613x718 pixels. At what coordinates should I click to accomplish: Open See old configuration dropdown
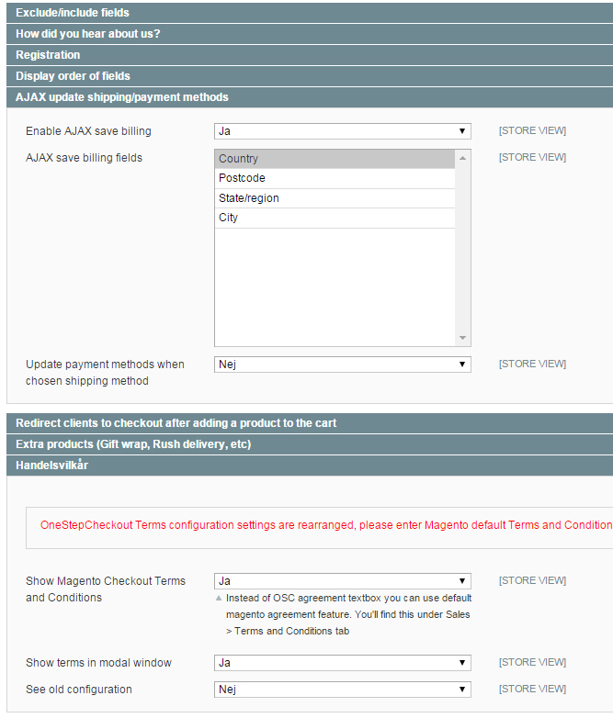(342, 690)
